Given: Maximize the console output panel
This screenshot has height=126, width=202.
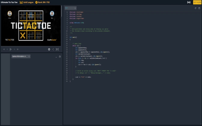Looking at the screenshot, I should (60, 57).
